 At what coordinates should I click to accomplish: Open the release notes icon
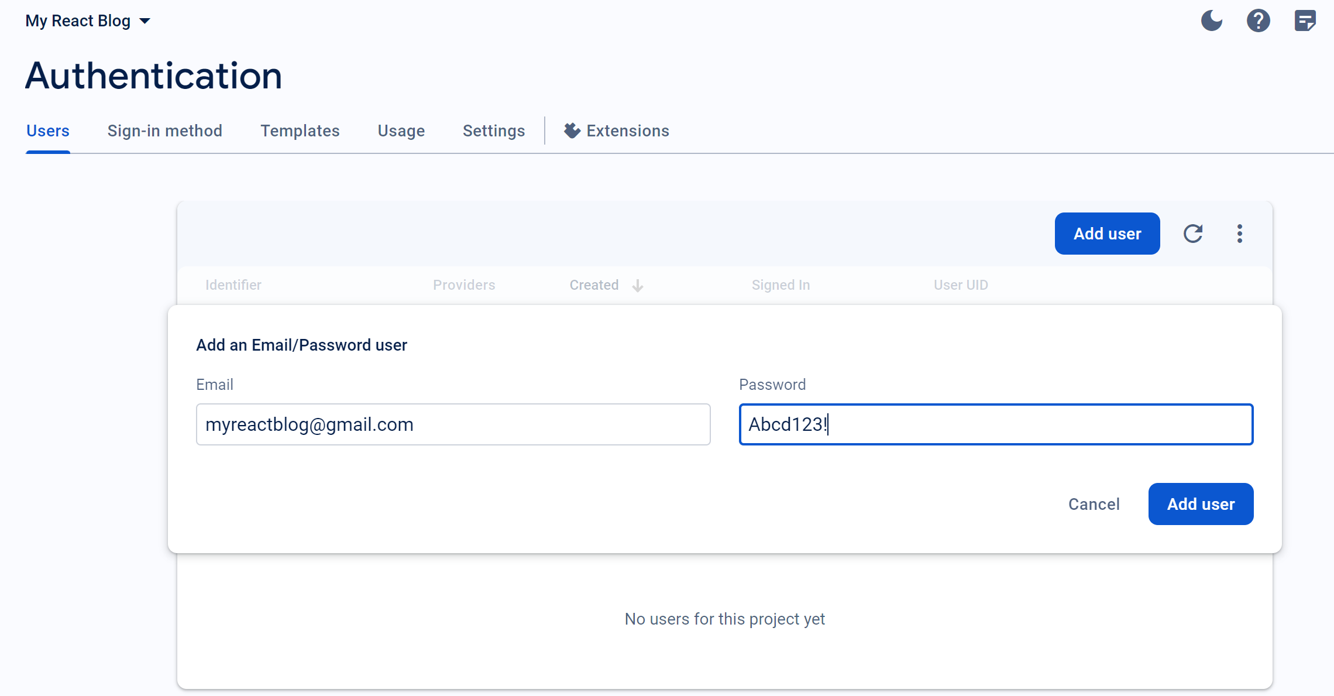[x=1305, y=21]
